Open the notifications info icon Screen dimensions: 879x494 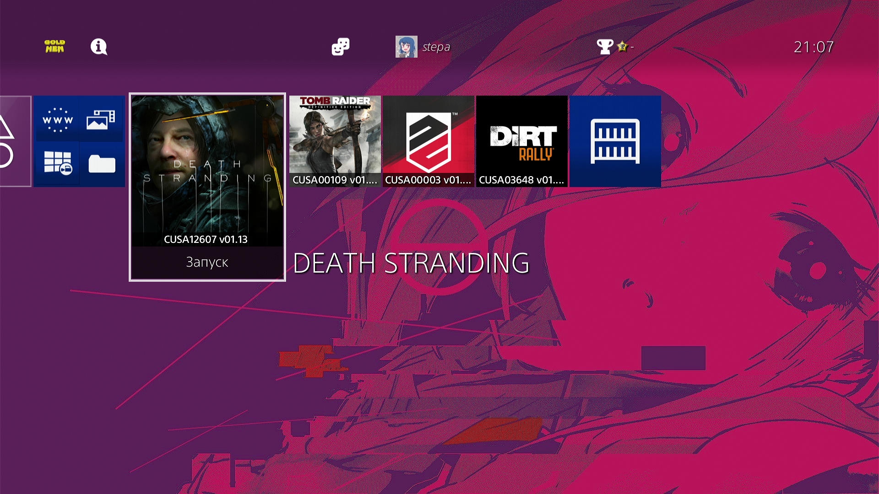click(x=98, y=46)
